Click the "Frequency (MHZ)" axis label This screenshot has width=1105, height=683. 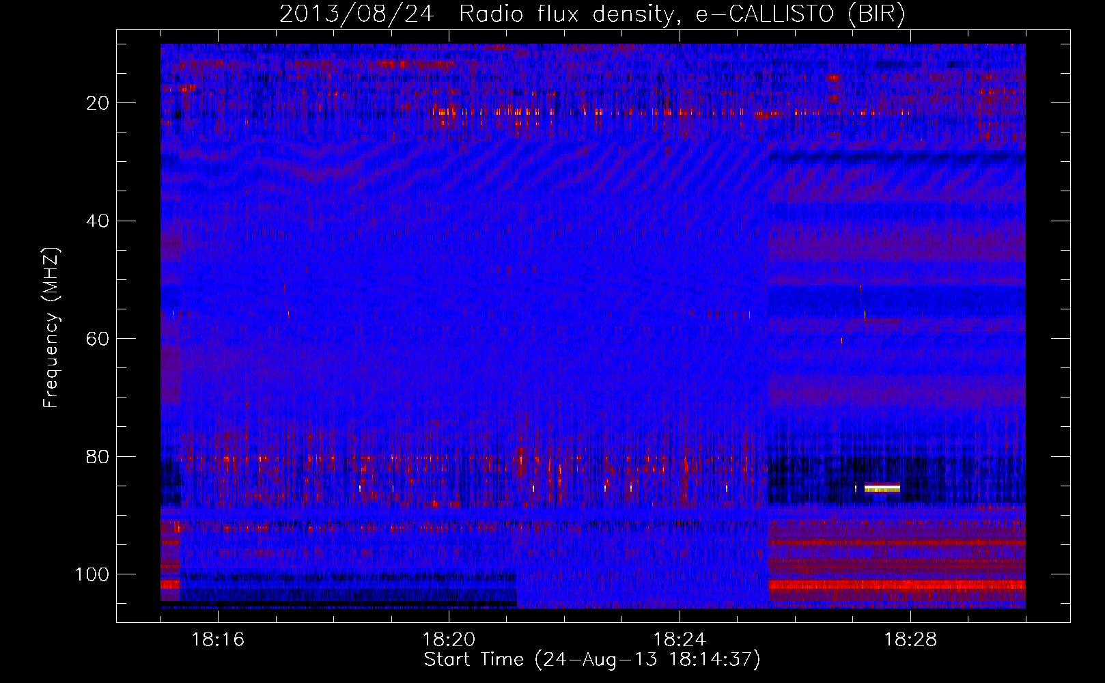pyautogui.click(x=51, y=327)
